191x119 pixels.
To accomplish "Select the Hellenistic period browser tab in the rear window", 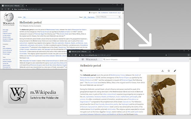I will click(12, 6).
